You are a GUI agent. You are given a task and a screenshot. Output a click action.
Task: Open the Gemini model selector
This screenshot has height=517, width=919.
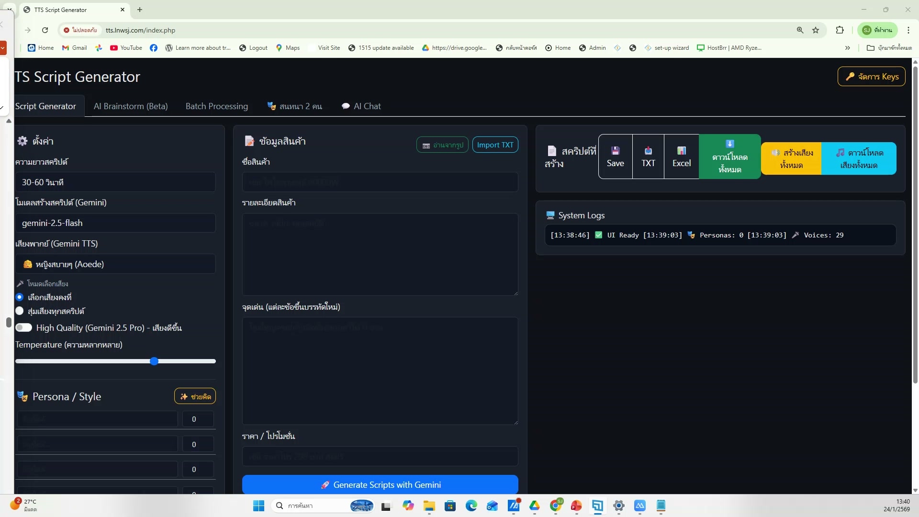coord(115,223)
